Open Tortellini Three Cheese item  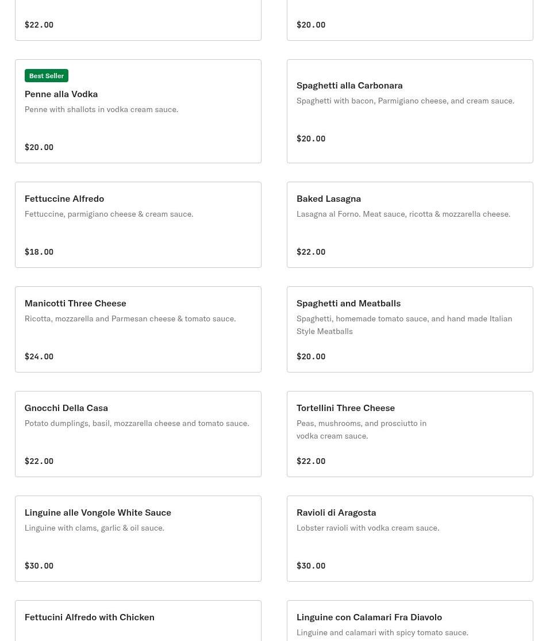[345, 408]
